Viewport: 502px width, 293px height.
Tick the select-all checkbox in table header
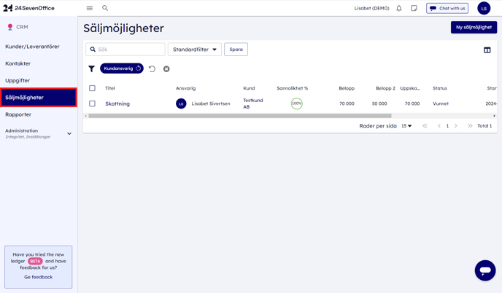pos(92,88)
